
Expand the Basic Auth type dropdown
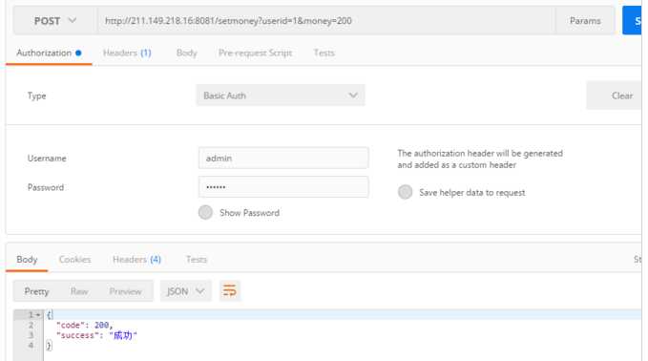[281, 96]
